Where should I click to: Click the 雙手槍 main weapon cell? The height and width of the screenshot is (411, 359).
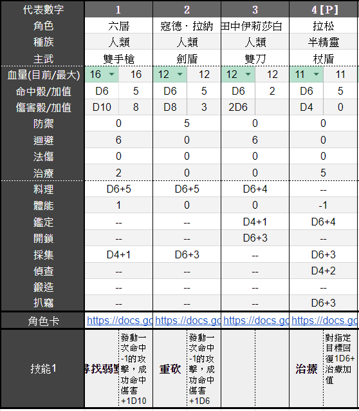tap(118, 59)
